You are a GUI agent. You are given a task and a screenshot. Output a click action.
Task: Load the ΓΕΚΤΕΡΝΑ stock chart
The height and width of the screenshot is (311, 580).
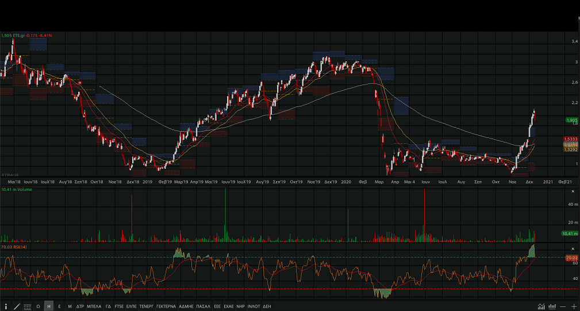pyautogui.click(x=167, y=306)
